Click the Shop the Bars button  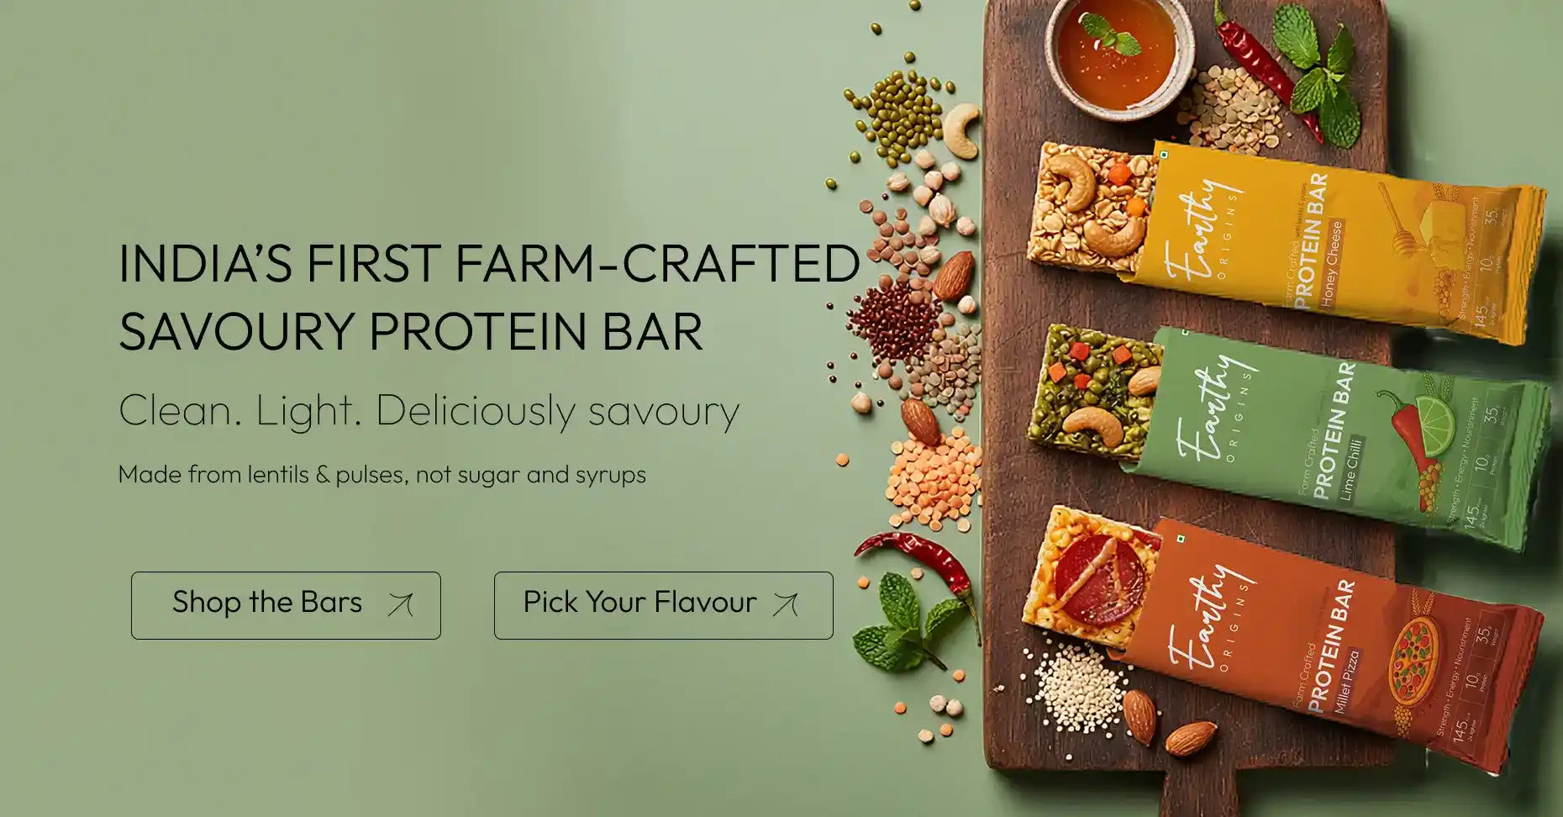[286, 605]
